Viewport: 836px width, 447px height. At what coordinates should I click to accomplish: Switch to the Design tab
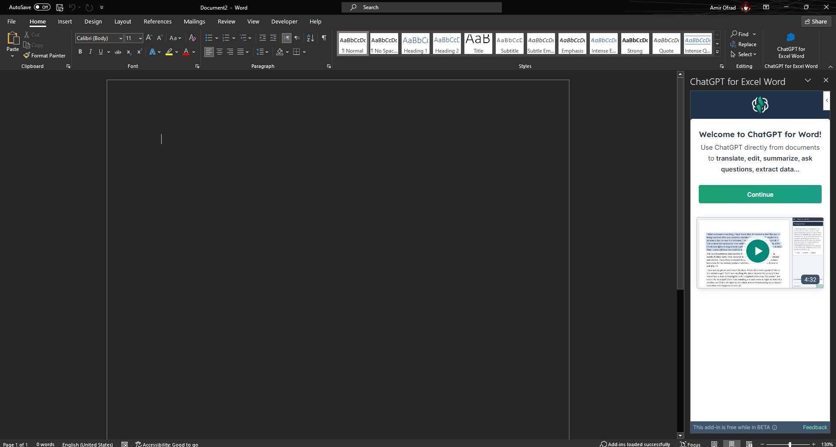(93, 21)
